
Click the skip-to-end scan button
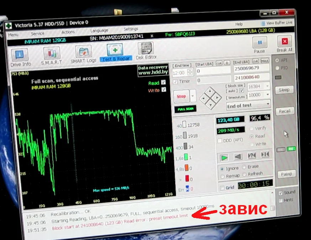coord(265,154)
